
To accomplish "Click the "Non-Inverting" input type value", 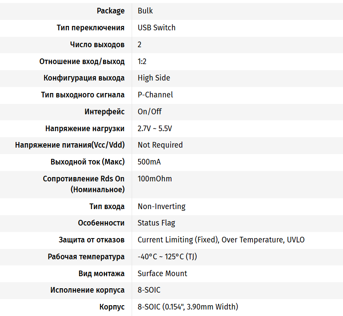I will [162, 206].
